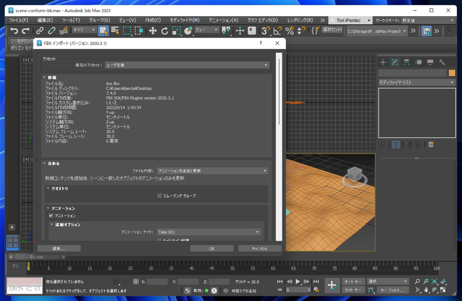The image size is (462, 301).
Task: Select the Pan View hand icon
Action: pos(426,290)
